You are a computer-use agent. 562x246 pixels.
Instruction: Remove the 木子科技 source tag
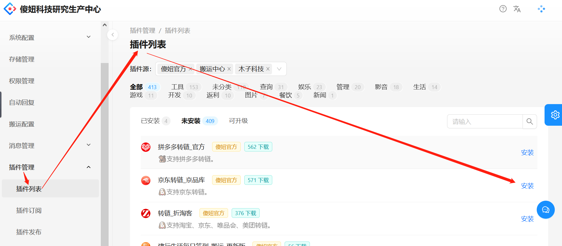pyautogui.click(x=268, y=69)
